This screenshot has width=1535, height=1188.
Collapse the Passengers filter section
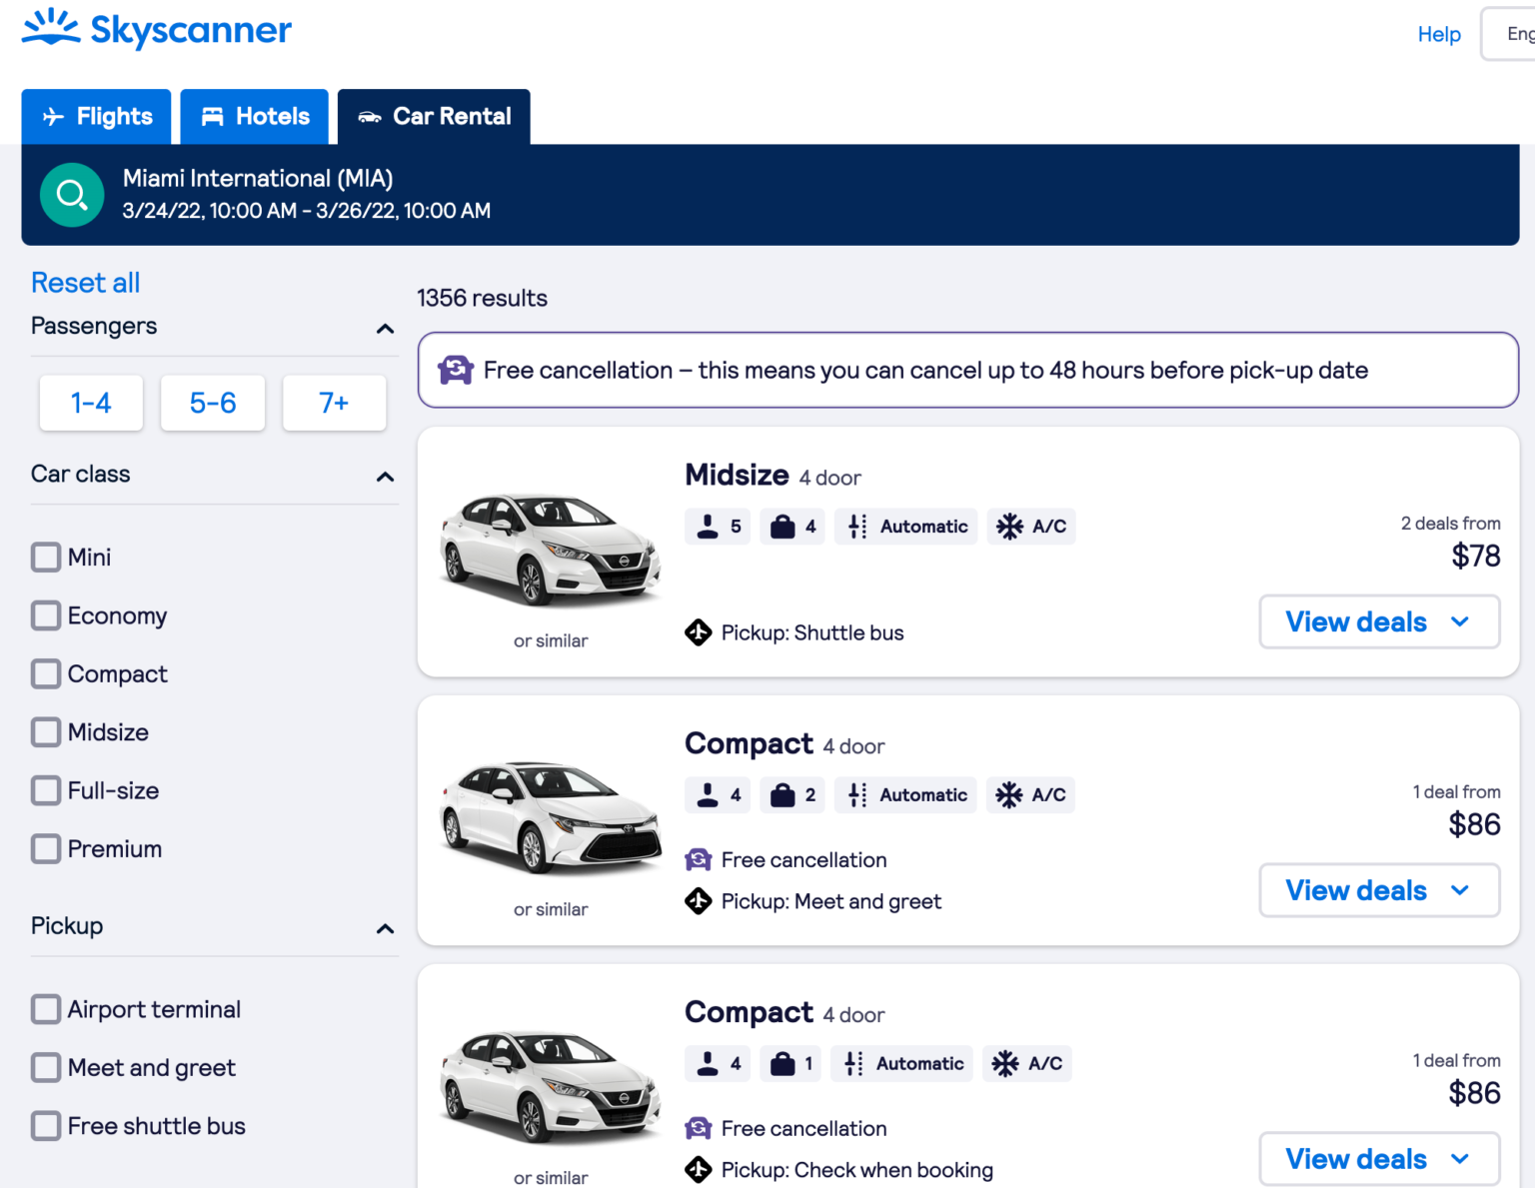tap(385, 328)
